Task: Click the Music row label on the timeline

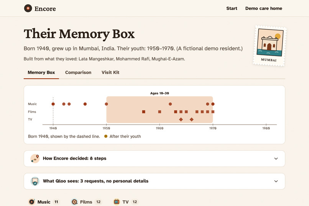Action: click(32, 104)
